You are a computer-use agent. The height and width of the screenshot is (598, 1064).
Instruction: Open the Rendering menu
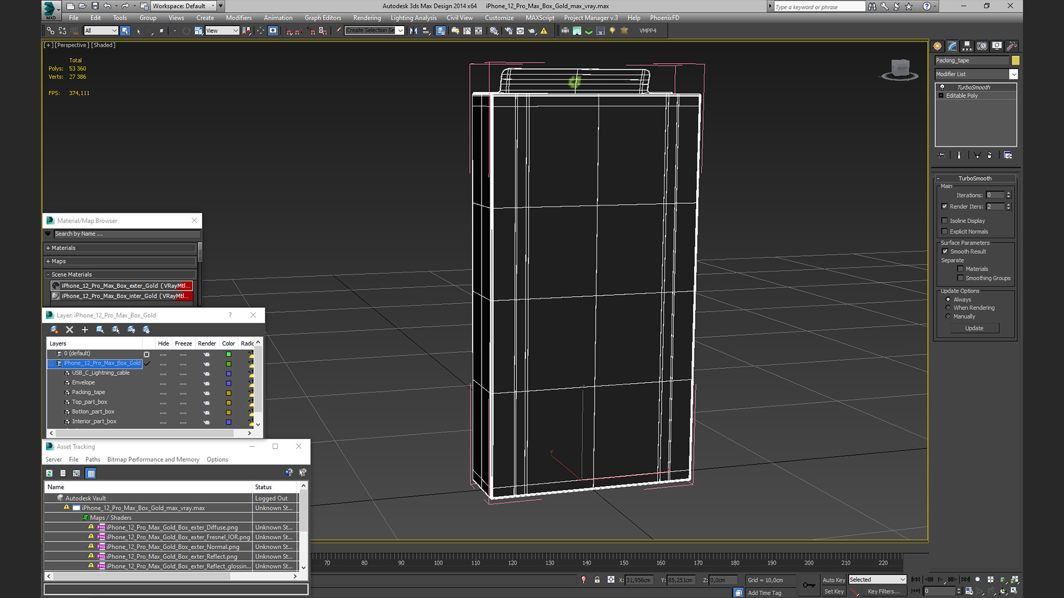point(367,18)
